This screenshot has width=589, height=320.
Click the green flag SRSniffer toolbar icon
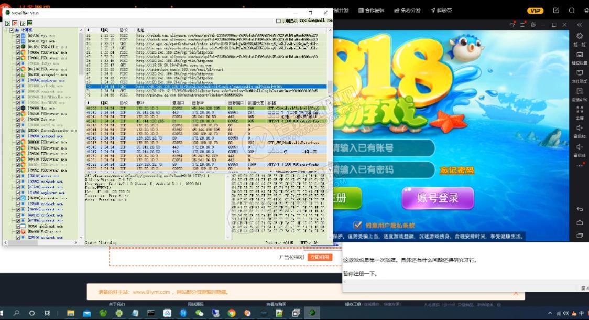click(x=30, y=23)
